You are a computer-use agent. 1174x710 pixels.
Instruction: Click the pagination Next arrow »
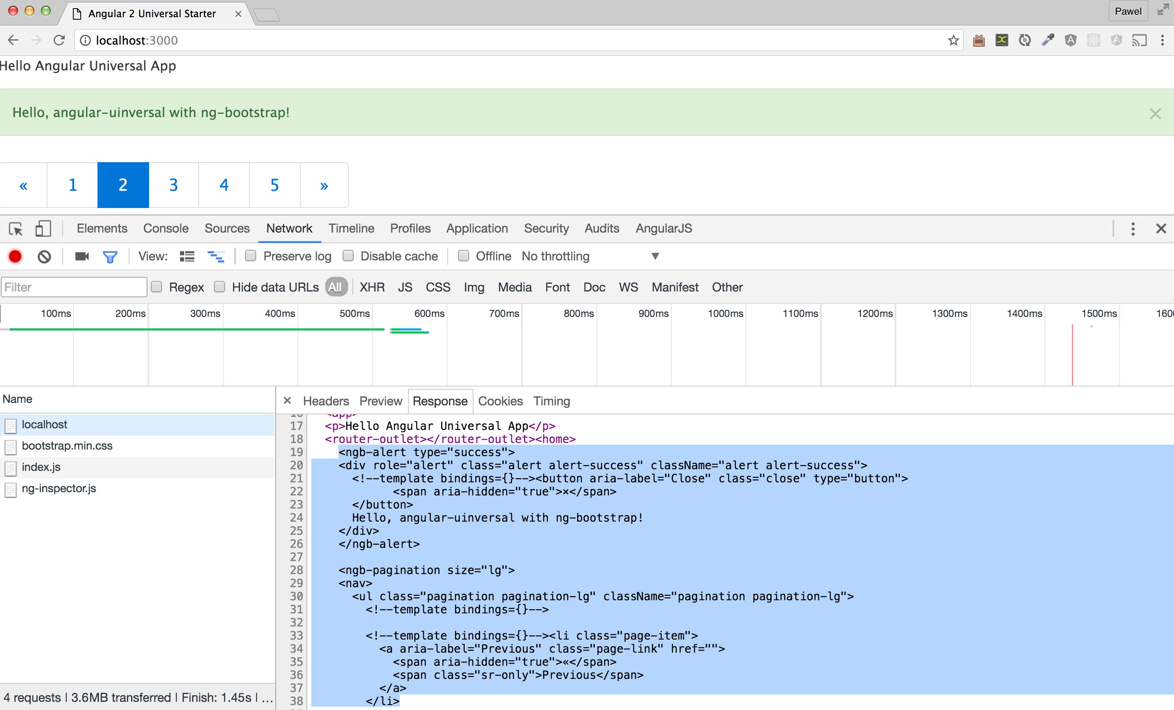[x=324, y=185]
